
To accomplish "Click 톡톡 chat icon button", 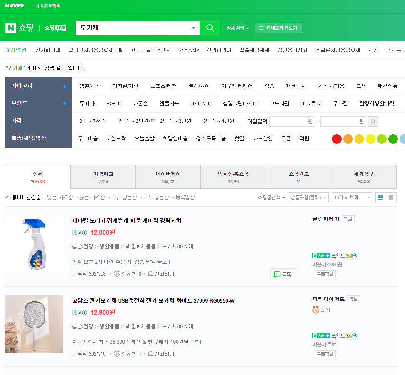I will point(283,274).
